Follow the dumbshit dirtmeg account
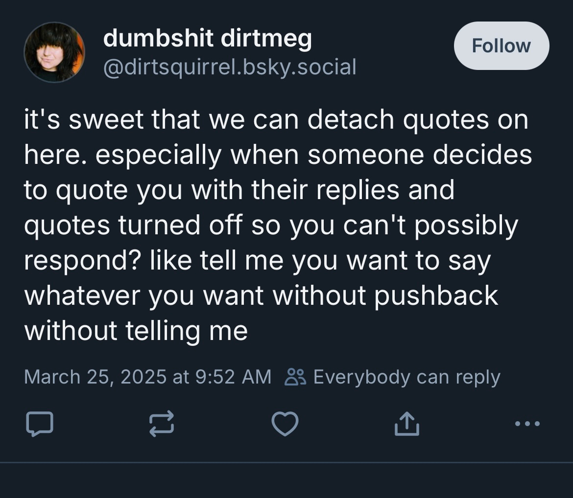The height and width of the screenshot is (498, 573). click(x=501, y=45)
